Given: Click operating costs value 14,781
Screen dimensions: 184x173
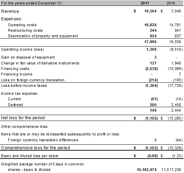Looking at the screenshot, I should [x=175, y=25].
